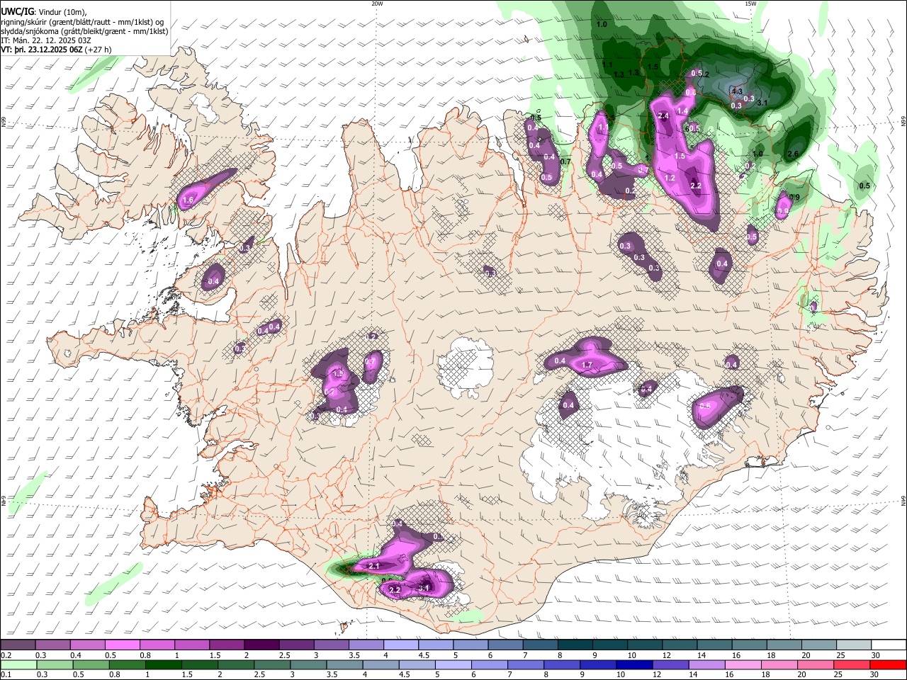Select the hot pink swatch at 20 in lower legend row

816,664
